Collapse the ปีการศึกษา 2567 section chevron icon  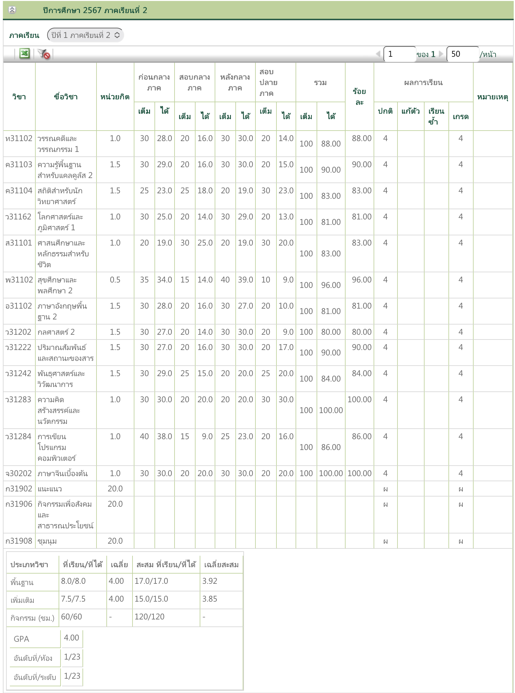coord(12,10)
